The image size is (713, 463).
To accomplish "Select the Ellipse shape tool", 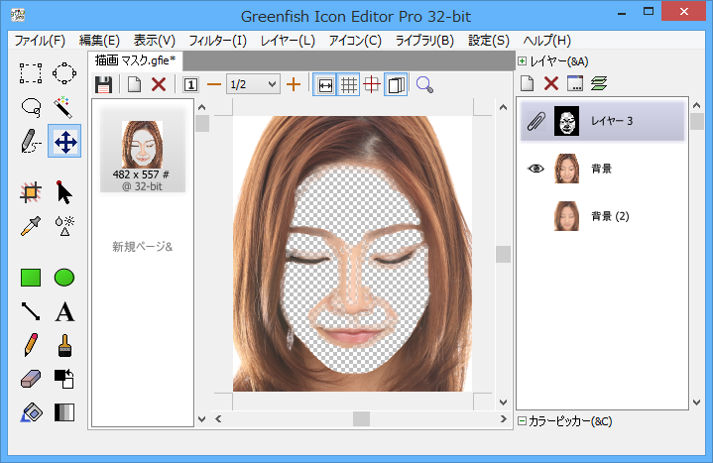I will point(64,278).
